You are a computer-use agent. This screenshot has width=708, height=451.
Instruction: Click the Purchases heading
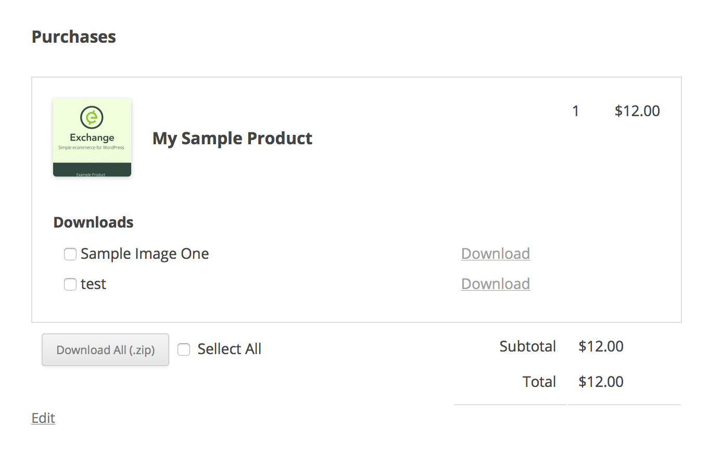click(74, 37)
